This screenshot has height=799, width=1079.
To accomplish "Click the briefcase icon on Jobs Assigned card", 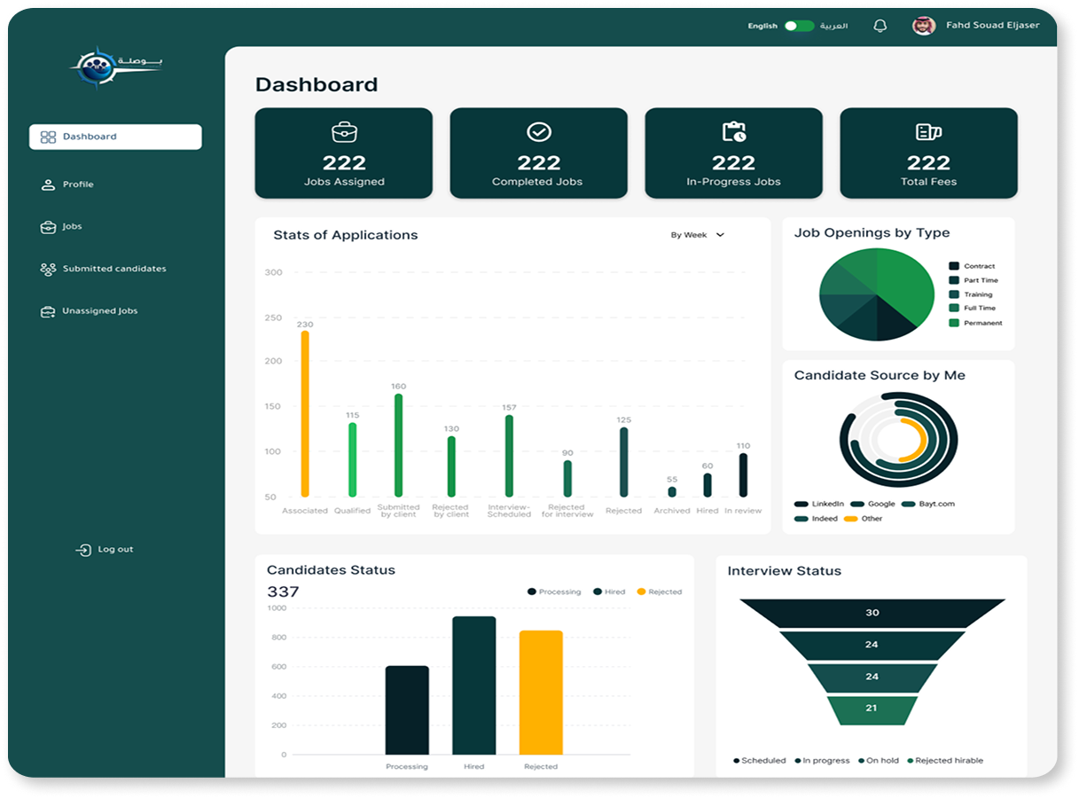I will pos(344,132).
